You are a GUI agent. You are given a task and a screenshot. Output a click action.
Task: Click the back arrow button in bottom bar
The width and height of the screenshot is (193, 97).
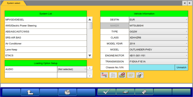point(30,92)
